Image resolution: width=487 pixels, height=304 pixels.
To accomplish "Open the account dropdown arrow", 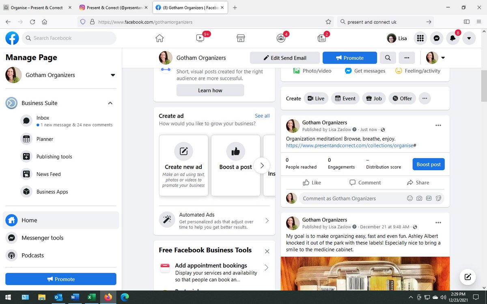I will (x=469, y=38).
